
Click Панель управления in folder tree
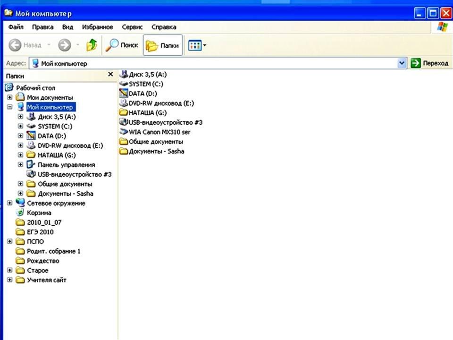pos(66,165)
